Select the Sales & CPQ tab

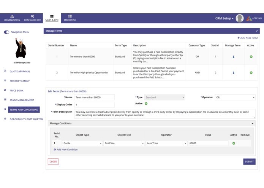coord(52,18)
